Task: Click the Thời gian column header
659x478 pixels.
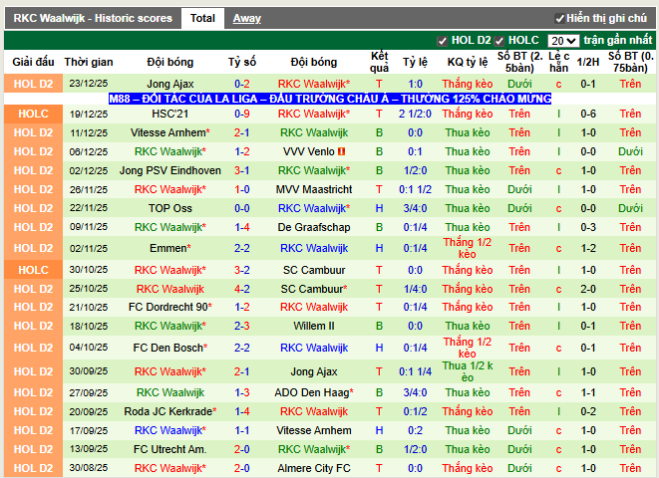Action: point(89,62)
